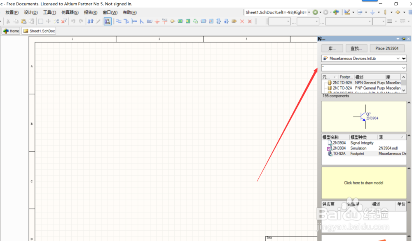Click the Move Selection cross icon

tap(48, 21)
